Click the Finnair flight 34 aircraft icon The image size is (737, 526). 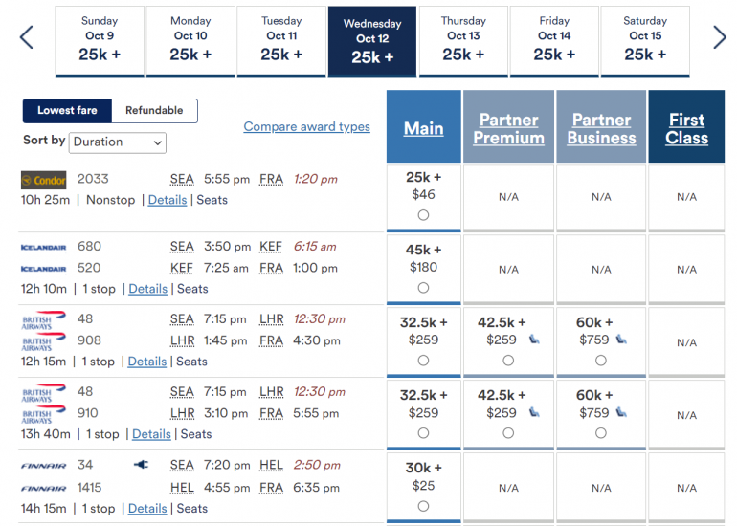pyautogui.click(x=141, y=465)
